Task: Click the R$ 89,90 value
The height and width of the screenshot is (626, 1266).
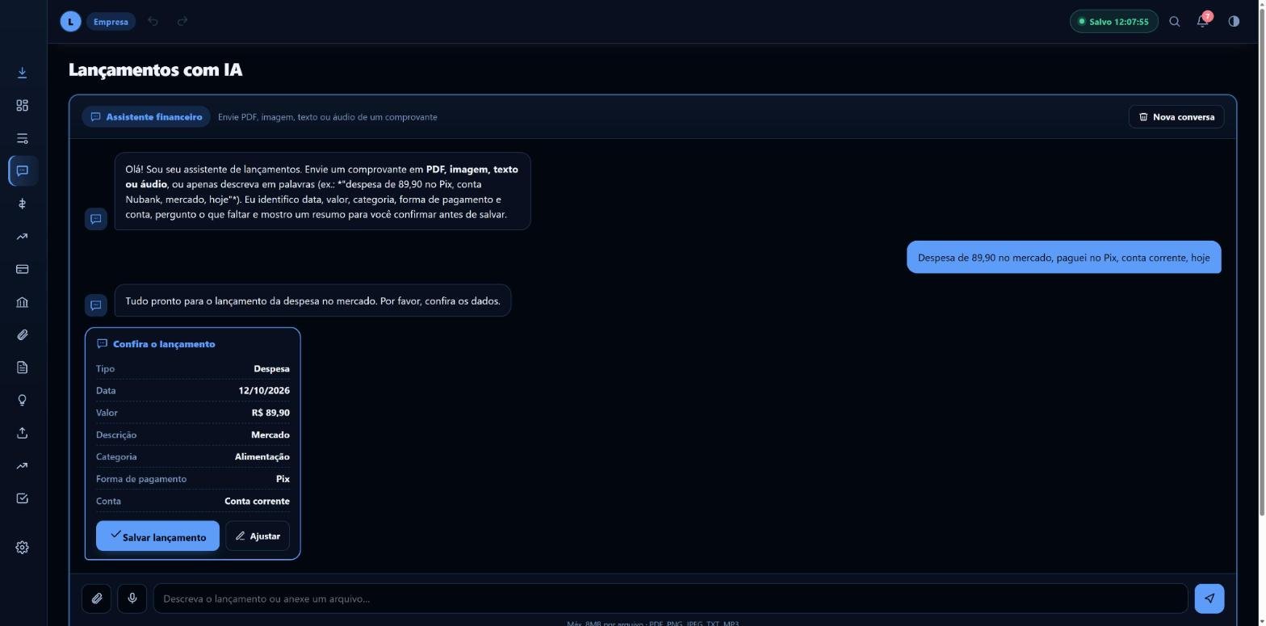Action: (270, 412)
